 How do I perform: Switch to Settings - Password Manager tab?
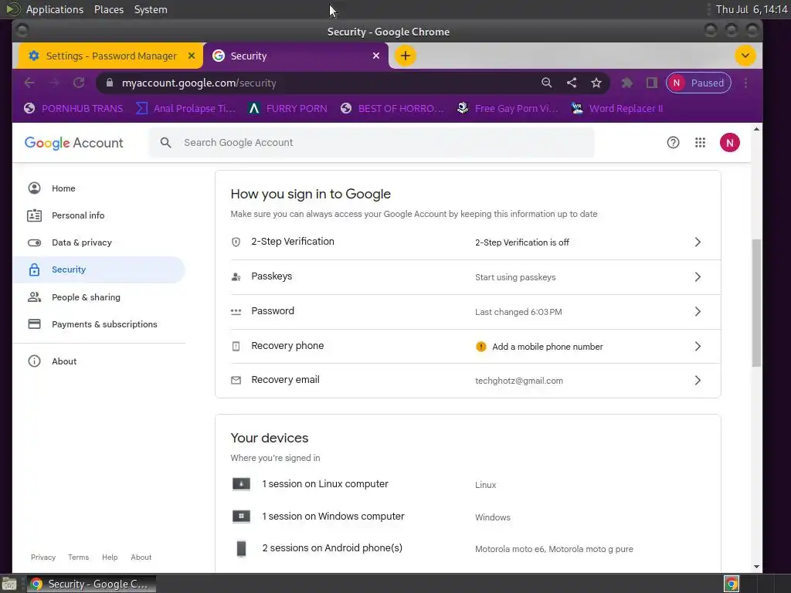(110, 56)
